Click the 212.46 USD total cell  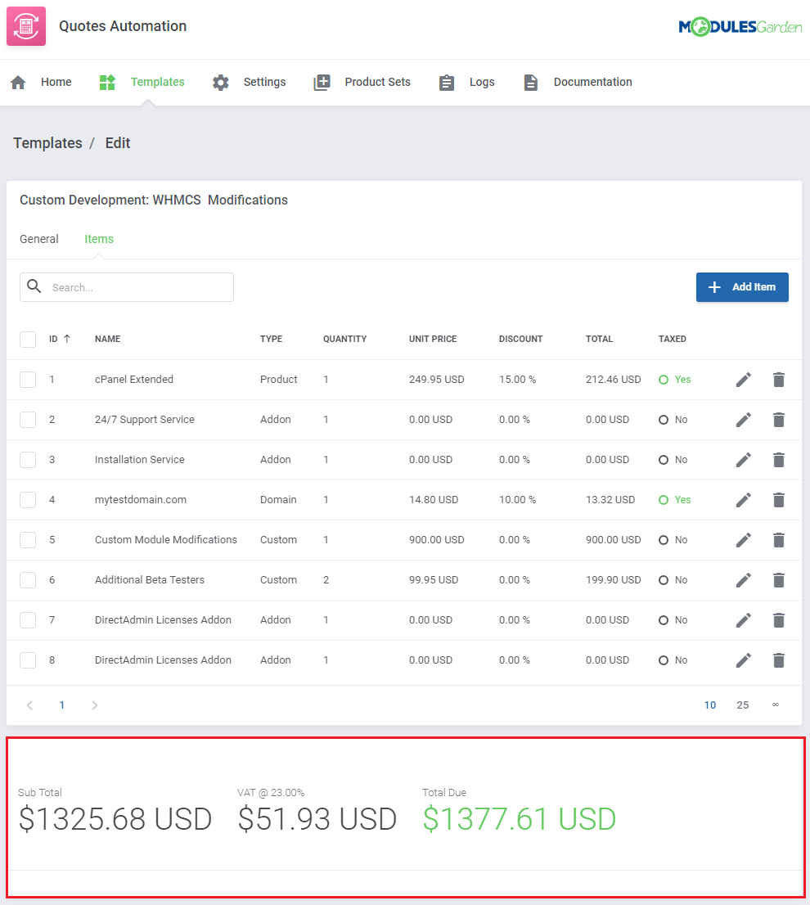coord(614,380)
